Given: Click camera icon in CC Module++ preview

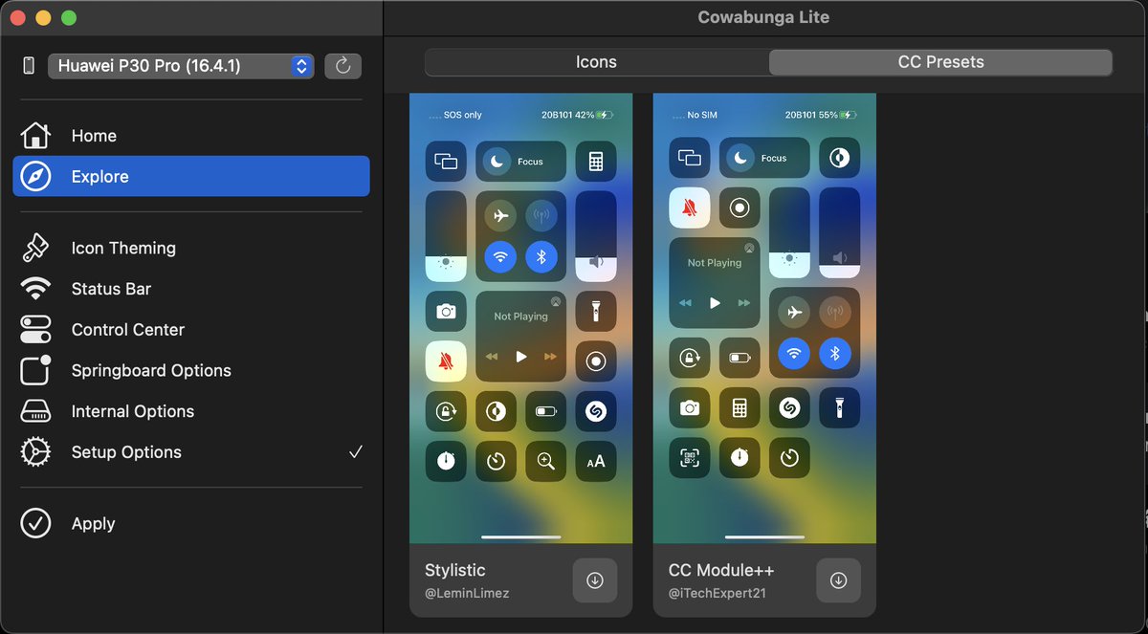Looking at the screenshot, I should (x=690, y=407).
